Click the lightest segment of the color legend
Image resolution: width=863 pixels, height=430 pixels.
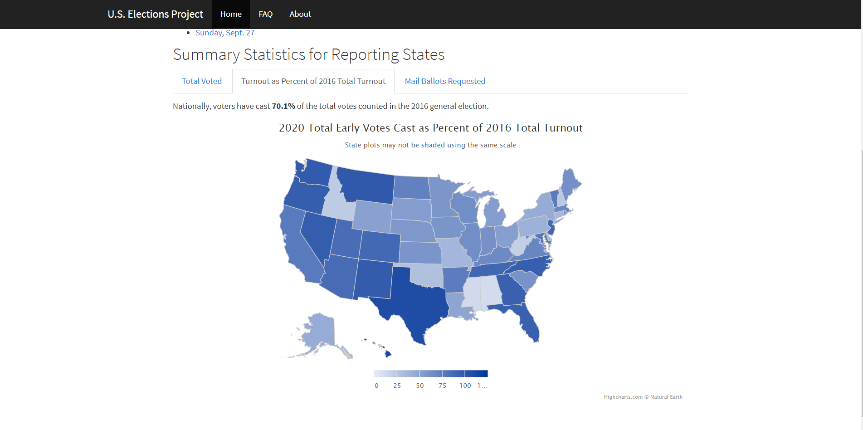[385, 373]
